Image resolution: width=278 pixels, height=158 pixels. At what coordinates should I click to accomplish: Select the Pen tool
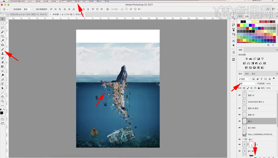click(x=3, y=80)
